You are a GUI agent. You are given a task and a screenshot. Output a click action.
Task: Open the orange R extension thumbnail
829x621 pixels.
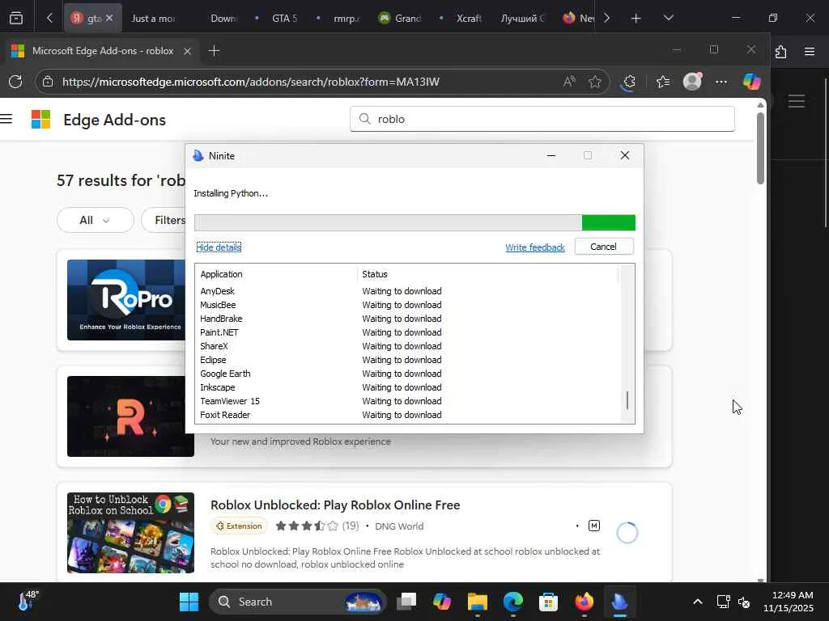click(130, 416)
